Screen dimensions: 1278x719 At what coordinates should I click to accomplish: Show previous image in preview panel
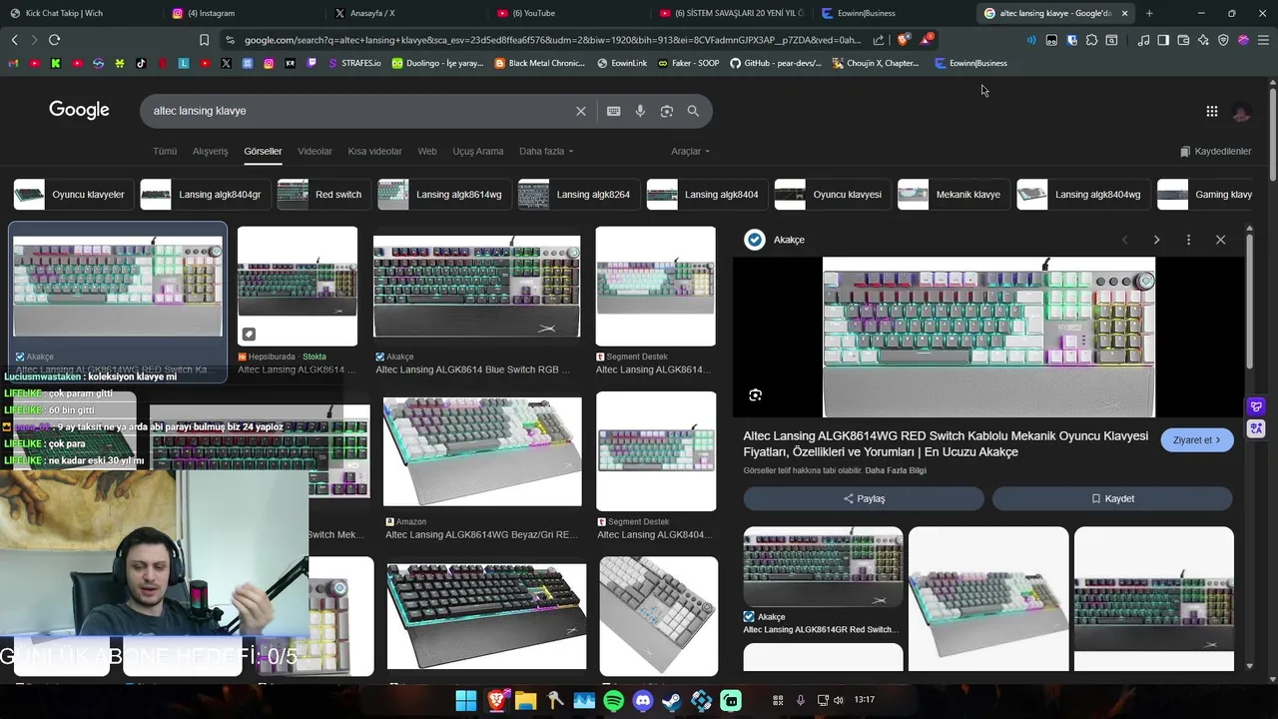click(x=1124, y=240)
